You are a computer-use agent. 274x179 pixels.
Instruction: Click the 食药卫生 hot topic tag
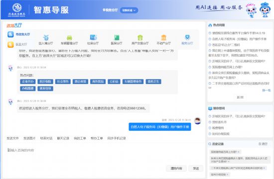tap(153, 82)
